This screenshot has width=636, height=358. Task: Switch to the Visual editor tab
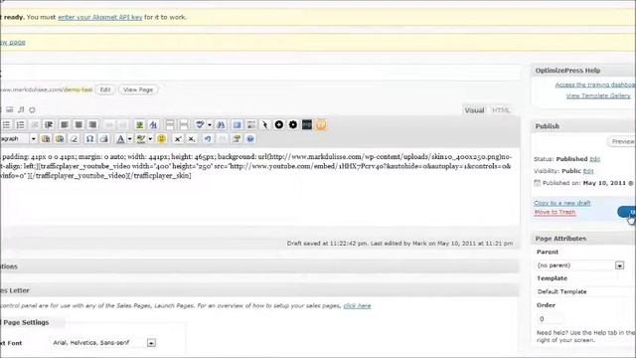(474, 110)
